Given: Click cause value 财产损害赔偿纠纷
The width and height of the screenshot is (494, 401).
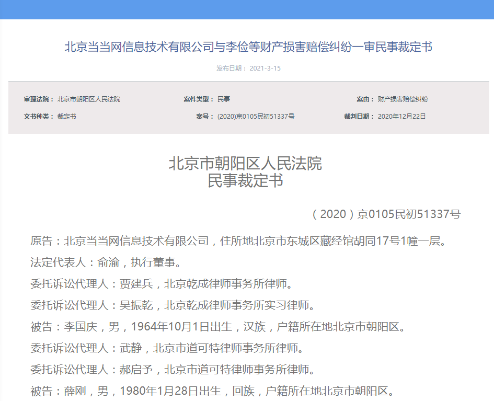Looking at the screenshot, I should 403,99.
